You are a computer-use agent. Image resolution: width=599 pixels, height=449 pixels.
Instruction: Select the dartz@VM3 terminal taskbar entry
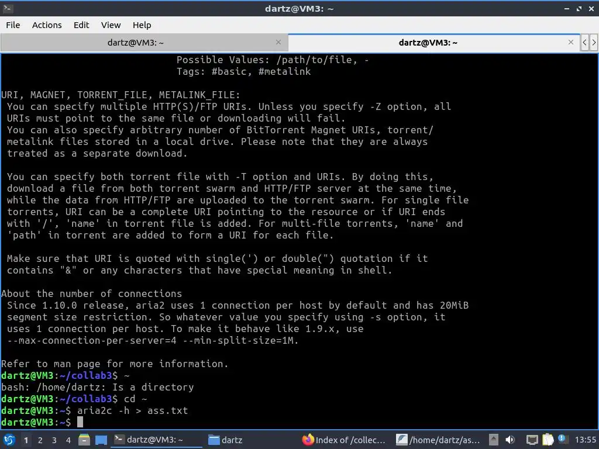click(x=156, y=440)
